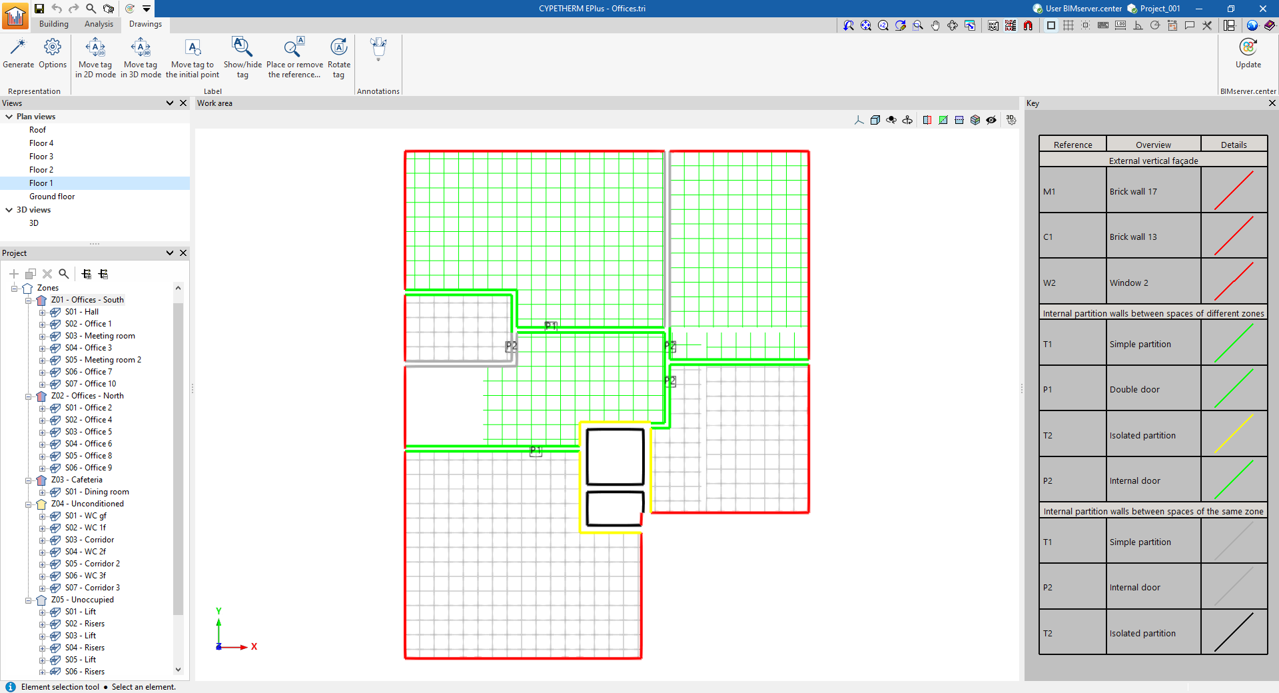Viewport: 1279px width, 693px height.
Task: Click the undo arrow in the quick access bar
Action: tap(57, 9)
